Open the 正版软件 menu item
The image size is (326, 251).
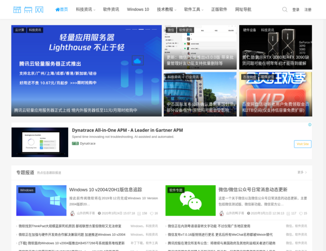[x=219, y=10]
